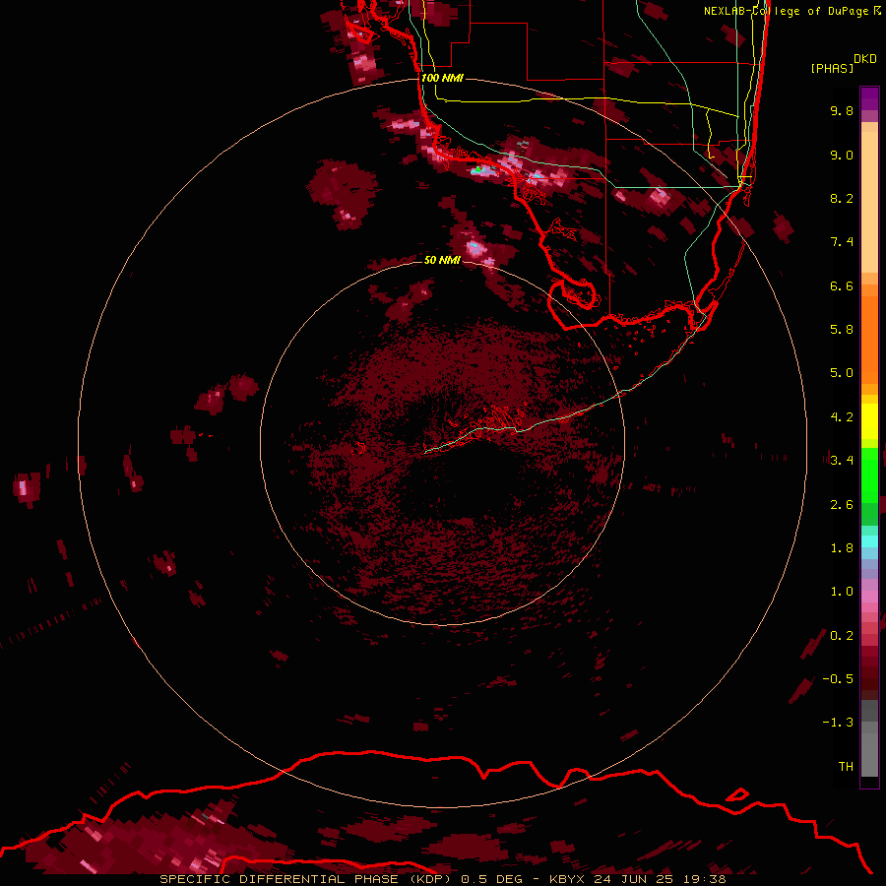Pick the cyan color bar segment
This screenshot has height=886, width=886.
(869, 541)
